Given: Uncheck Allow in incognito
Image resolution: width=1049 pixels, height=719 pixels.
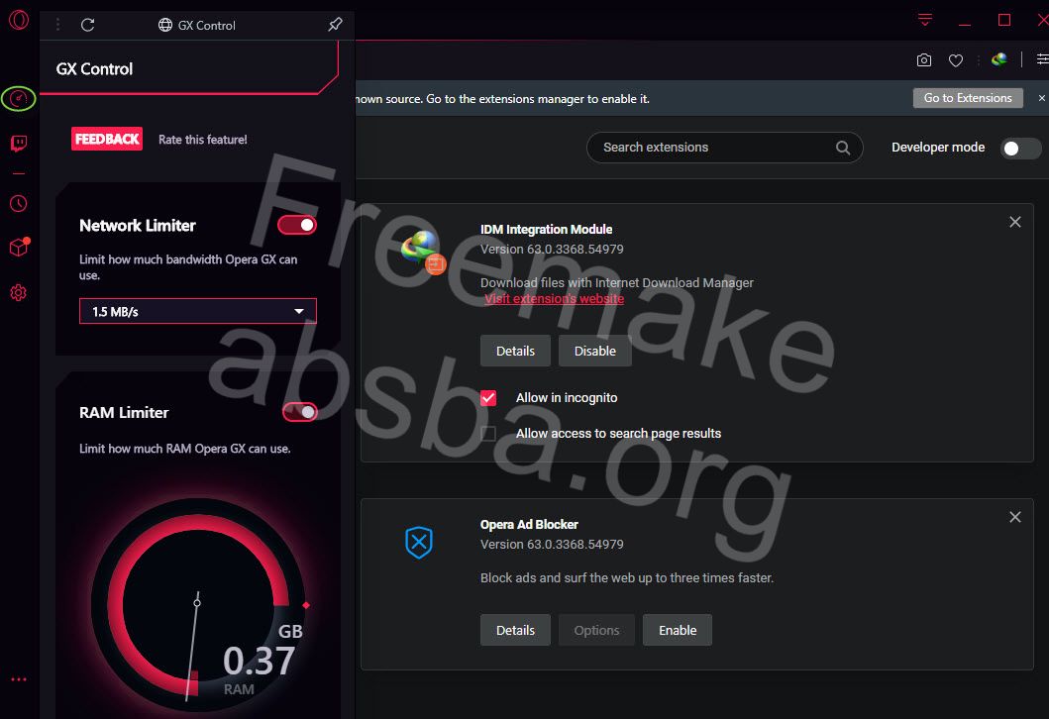Looking at the screenshot, I should [488, 398].
